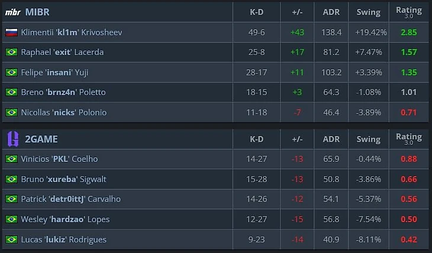Open Patrick 'detr0ittJ' Carvalho player profile
The width and height of the screenshot is (432, 253).
tap(71, 199)
